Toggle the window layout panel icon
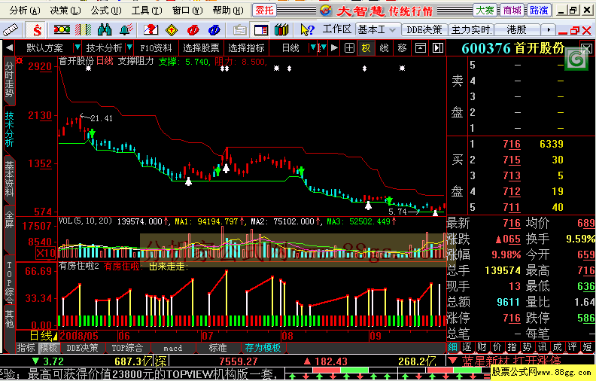This screenshot has height=381, width=596. coord(261,29)
